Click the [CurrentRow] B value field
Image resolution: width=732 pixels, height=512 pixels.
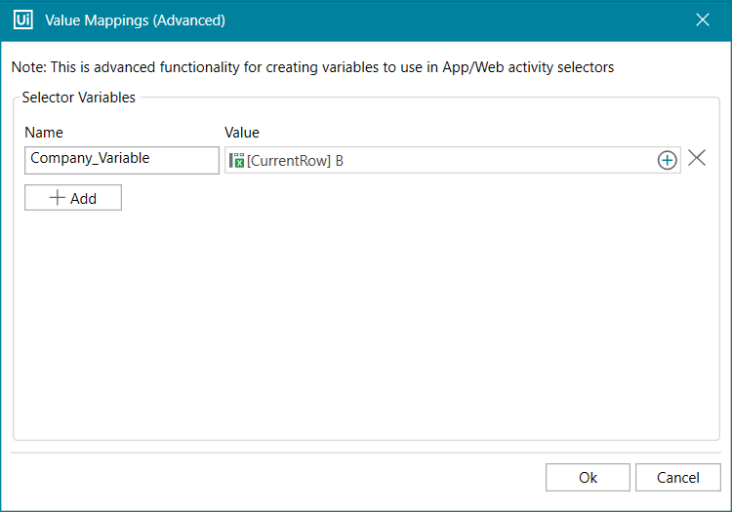[x=488, y=161]
